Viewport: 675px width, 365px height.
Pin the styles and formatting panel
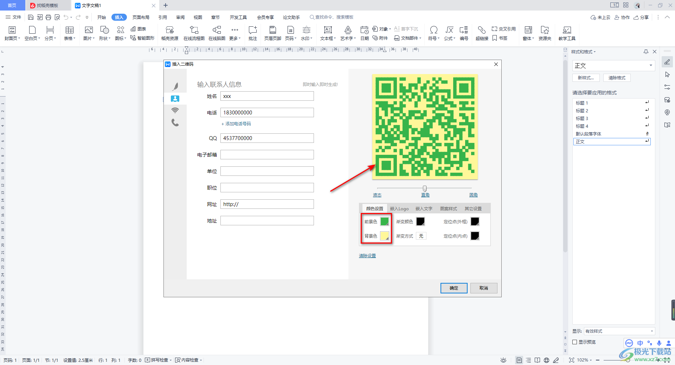pos(646,52)
